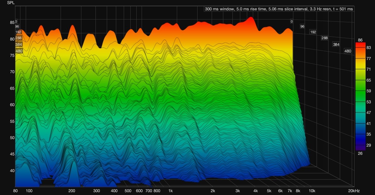Screen dimensions: 375x195
Task: Click the 100 Hz frequency axis label
Action: point(29,191)
